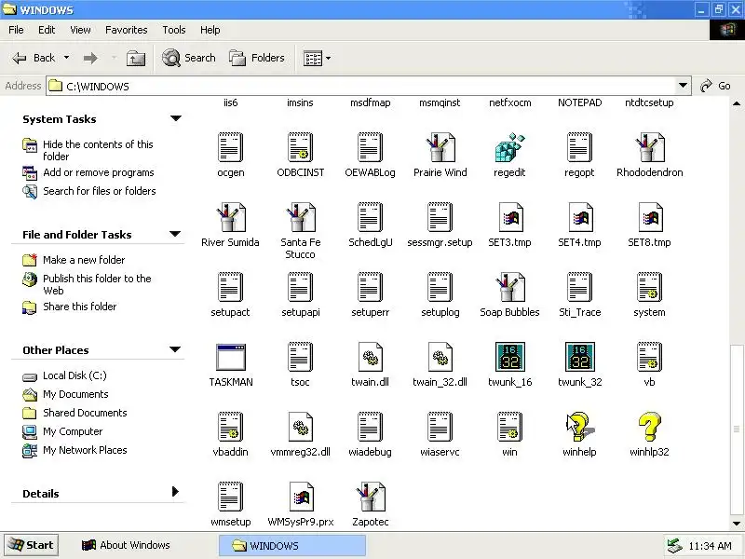
Task: Click Publish this folder to the Web
Action: 97,284
